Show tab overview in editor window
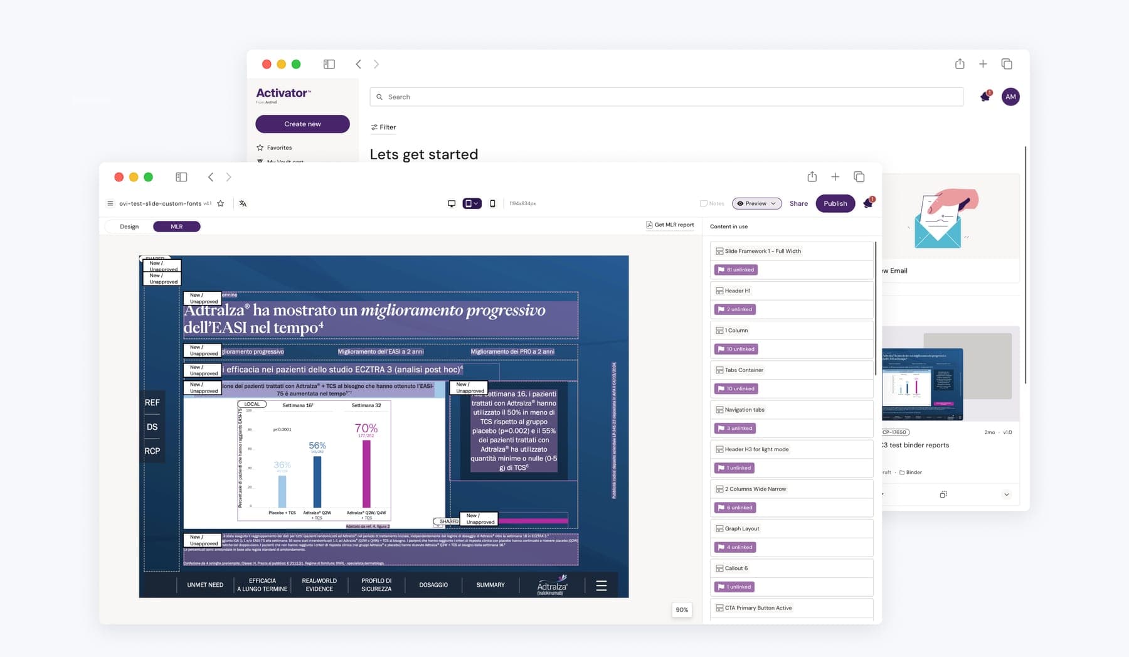The image size is (1129, 657). coord(859,177)
